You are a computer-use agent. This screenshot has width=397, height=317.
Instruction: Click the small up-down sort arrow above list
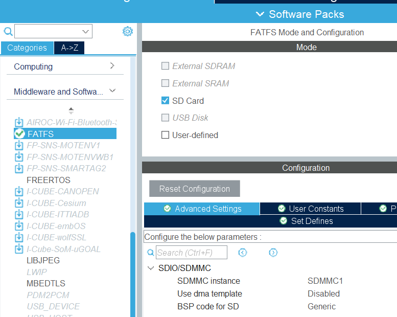coord(71,110)
